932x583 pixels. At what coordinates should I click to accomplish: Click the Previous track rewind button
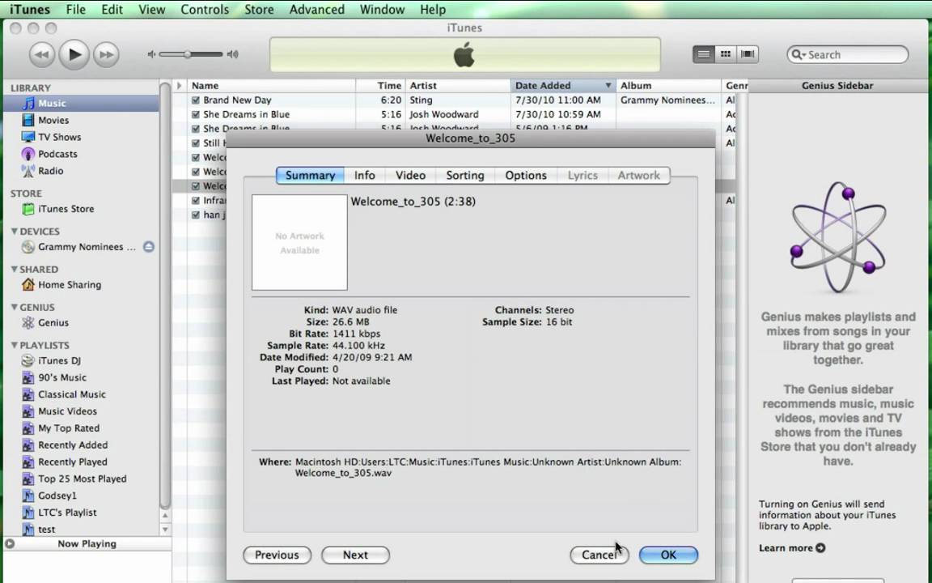(41, 55)
